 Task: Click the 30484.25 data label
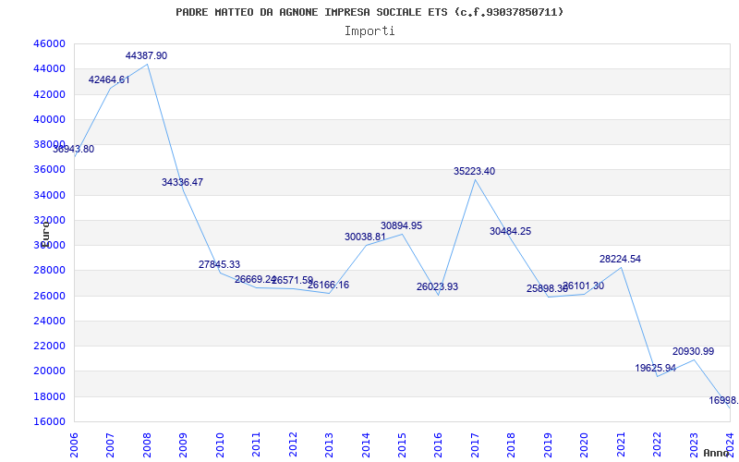(x=511, y=232)
